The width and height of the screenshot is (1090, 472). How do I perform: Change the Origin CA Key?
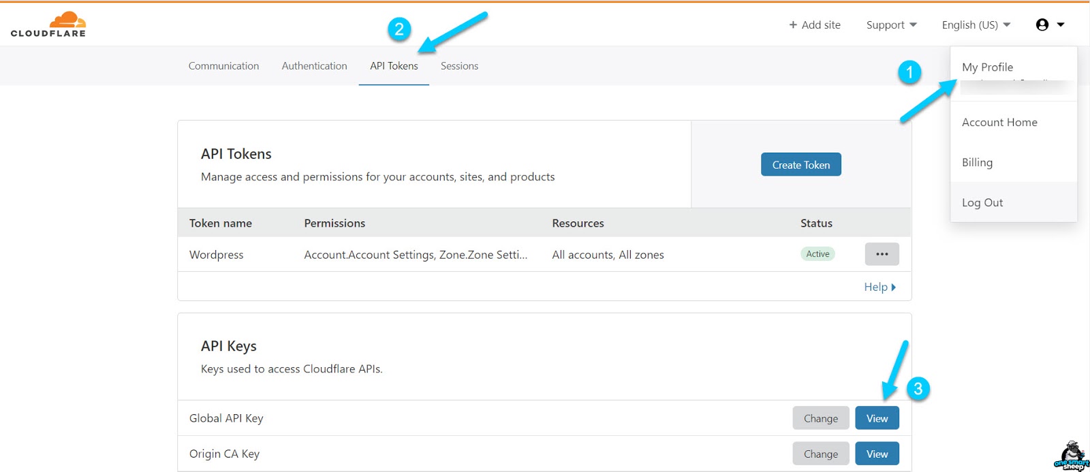click(x=821, y=454)
